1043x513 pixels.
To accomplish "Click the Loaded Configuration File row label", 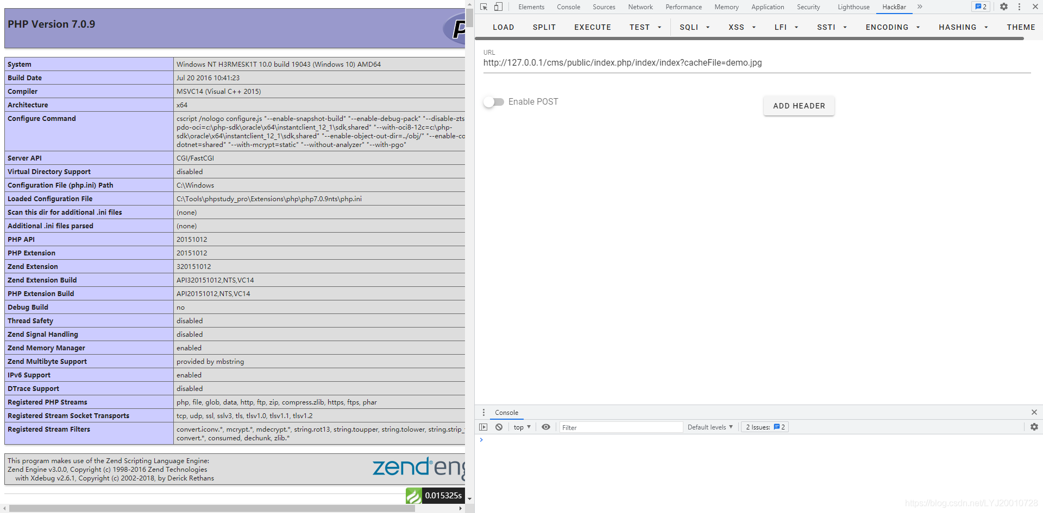I will click(x=50, y=199).
